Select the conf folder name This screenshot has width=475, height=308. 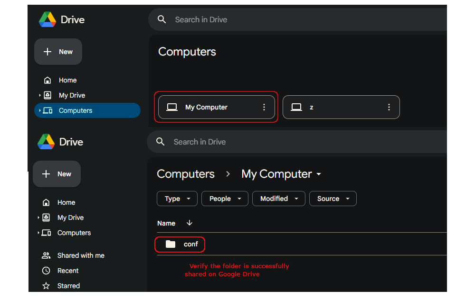click(x=191, y=244)
